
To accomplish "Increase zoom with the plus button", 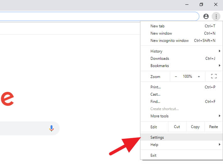I will (199, 76).
